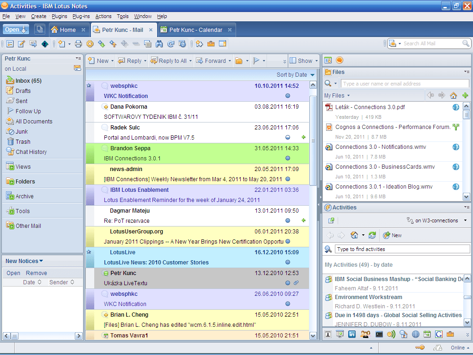
Task: Toggle the Sender column sort in New Notices
Action: (x=61, y=282)
